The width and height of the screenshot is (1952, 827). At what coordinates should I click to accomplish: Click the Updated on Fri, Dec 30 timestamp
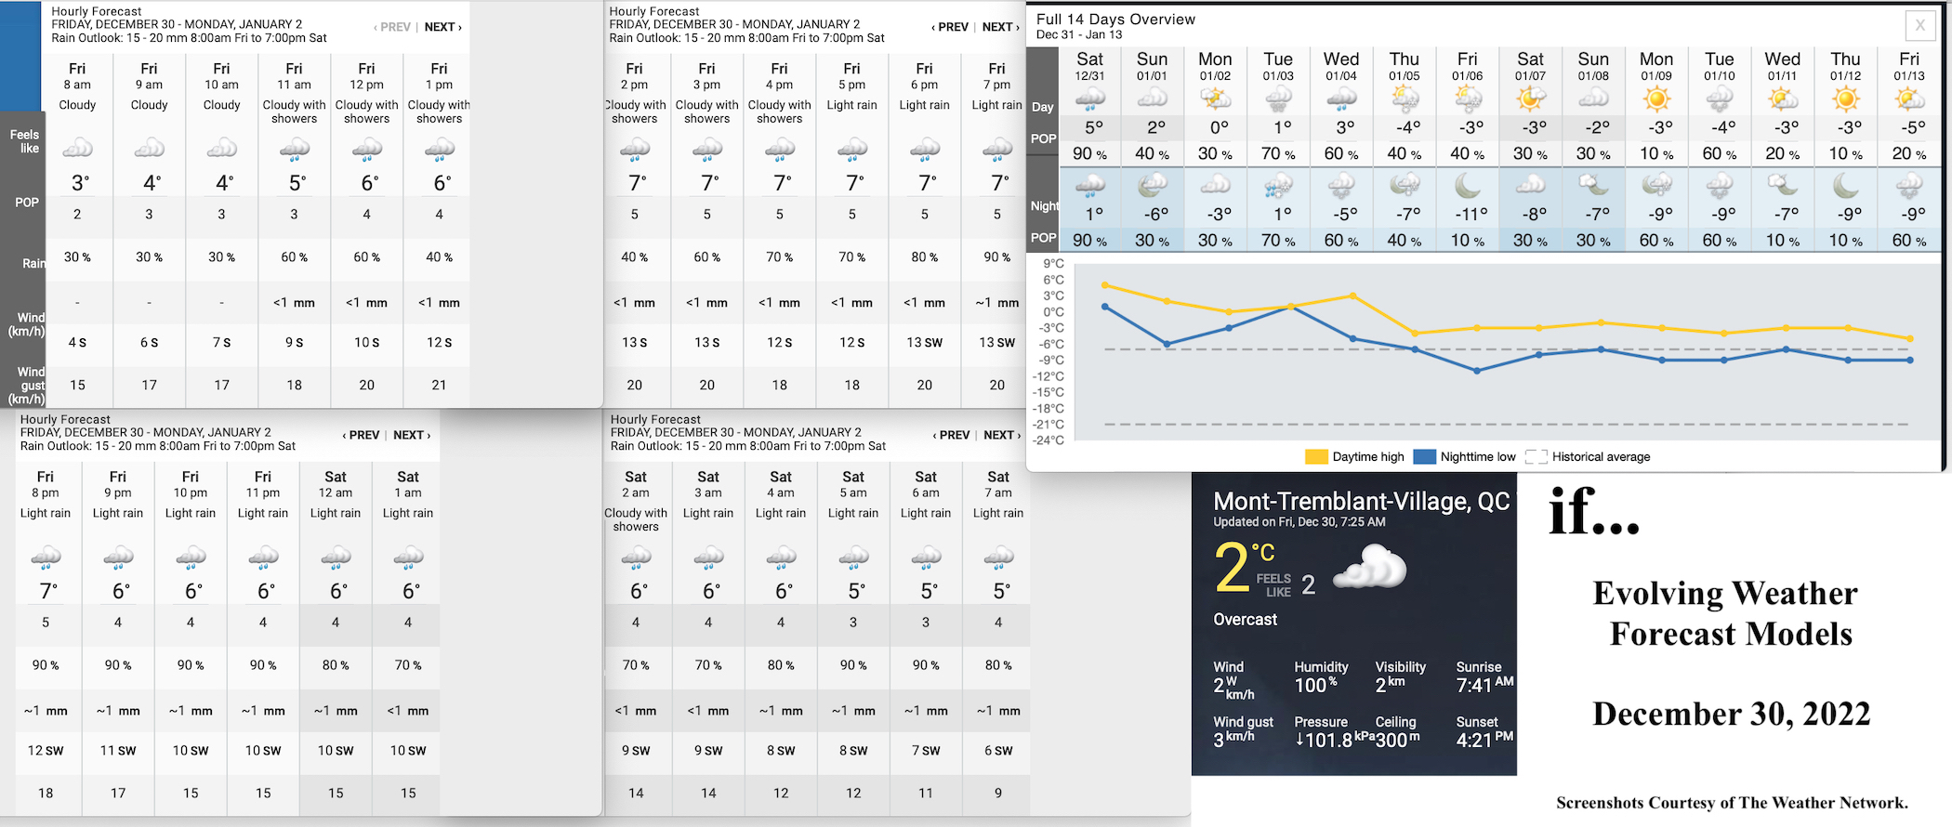[1299, 522]
